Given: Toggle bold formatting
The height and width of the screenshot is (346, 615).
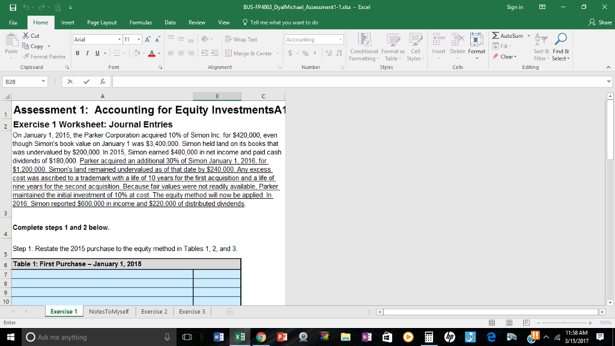Looking at the screenshot, I should pos(76,53).
